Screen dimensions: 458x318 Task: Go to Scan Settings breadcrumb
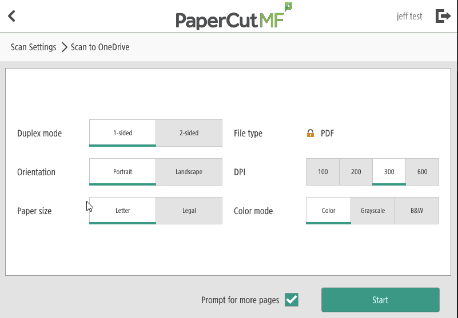click(34, 47)
